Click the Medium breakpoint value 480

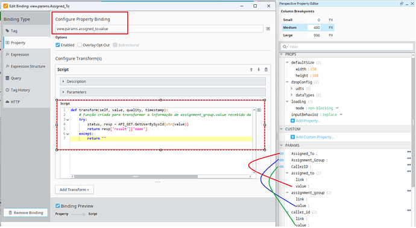314,28
